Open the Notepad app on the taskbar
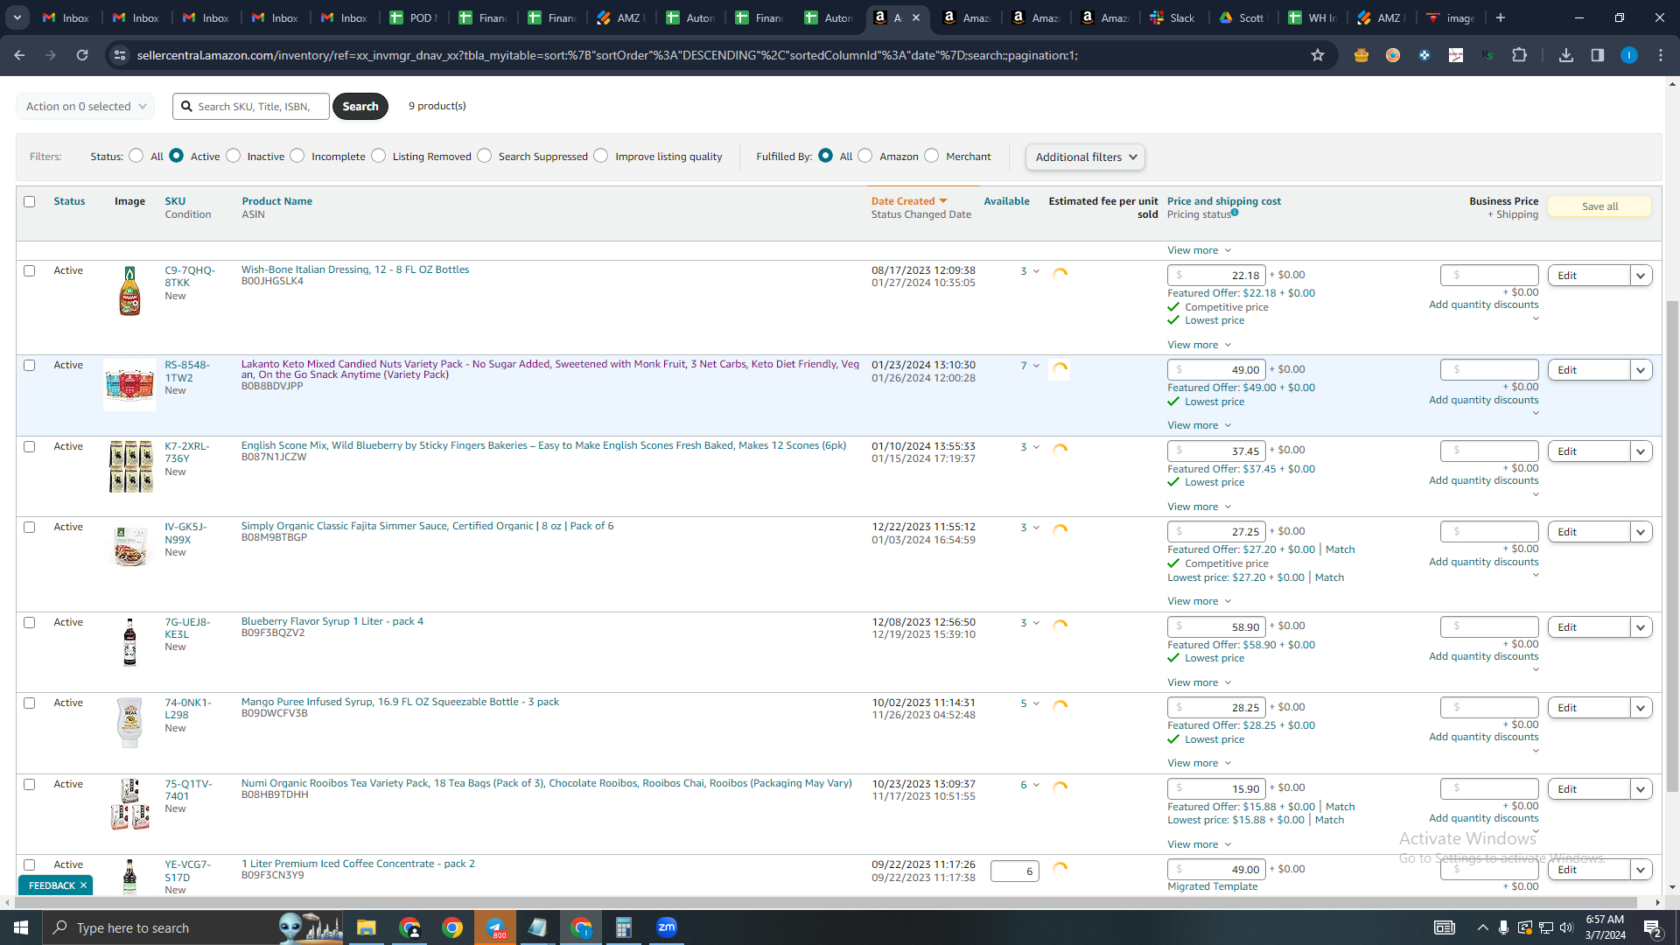1680x945 pixels. (538, 927)
